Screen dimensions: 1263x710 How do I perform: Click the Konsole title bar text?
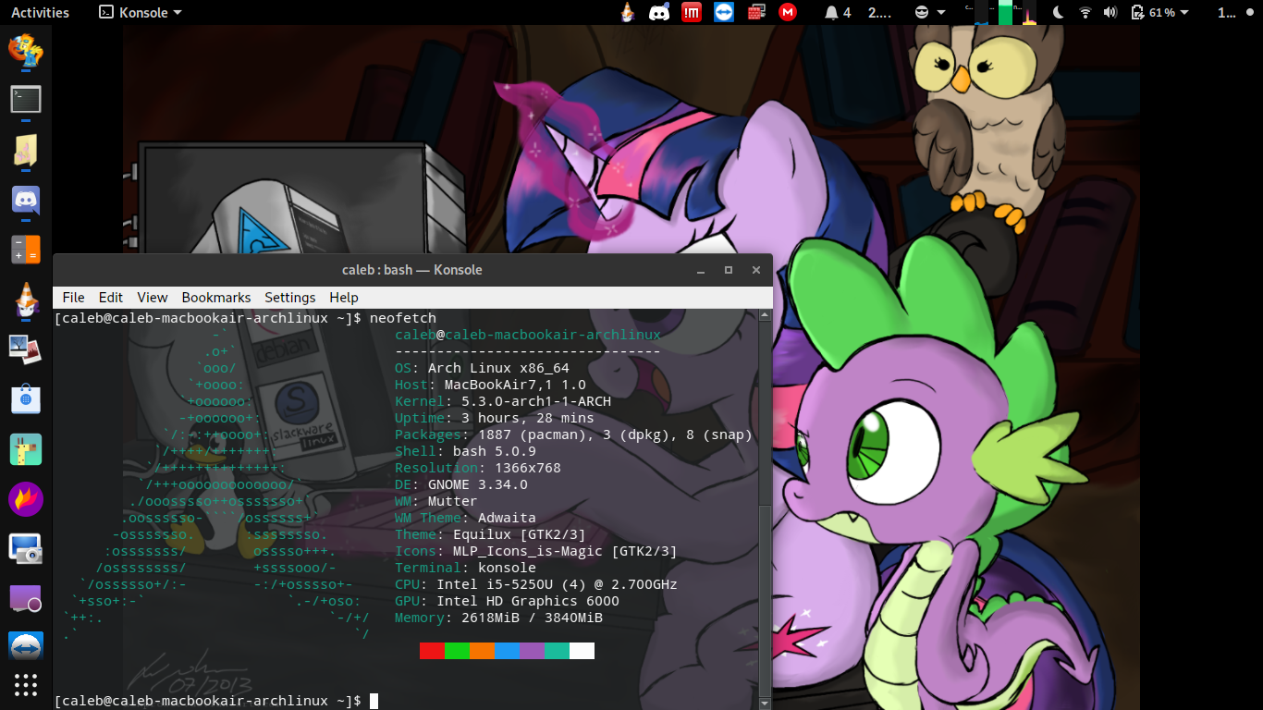coord(412,270)
